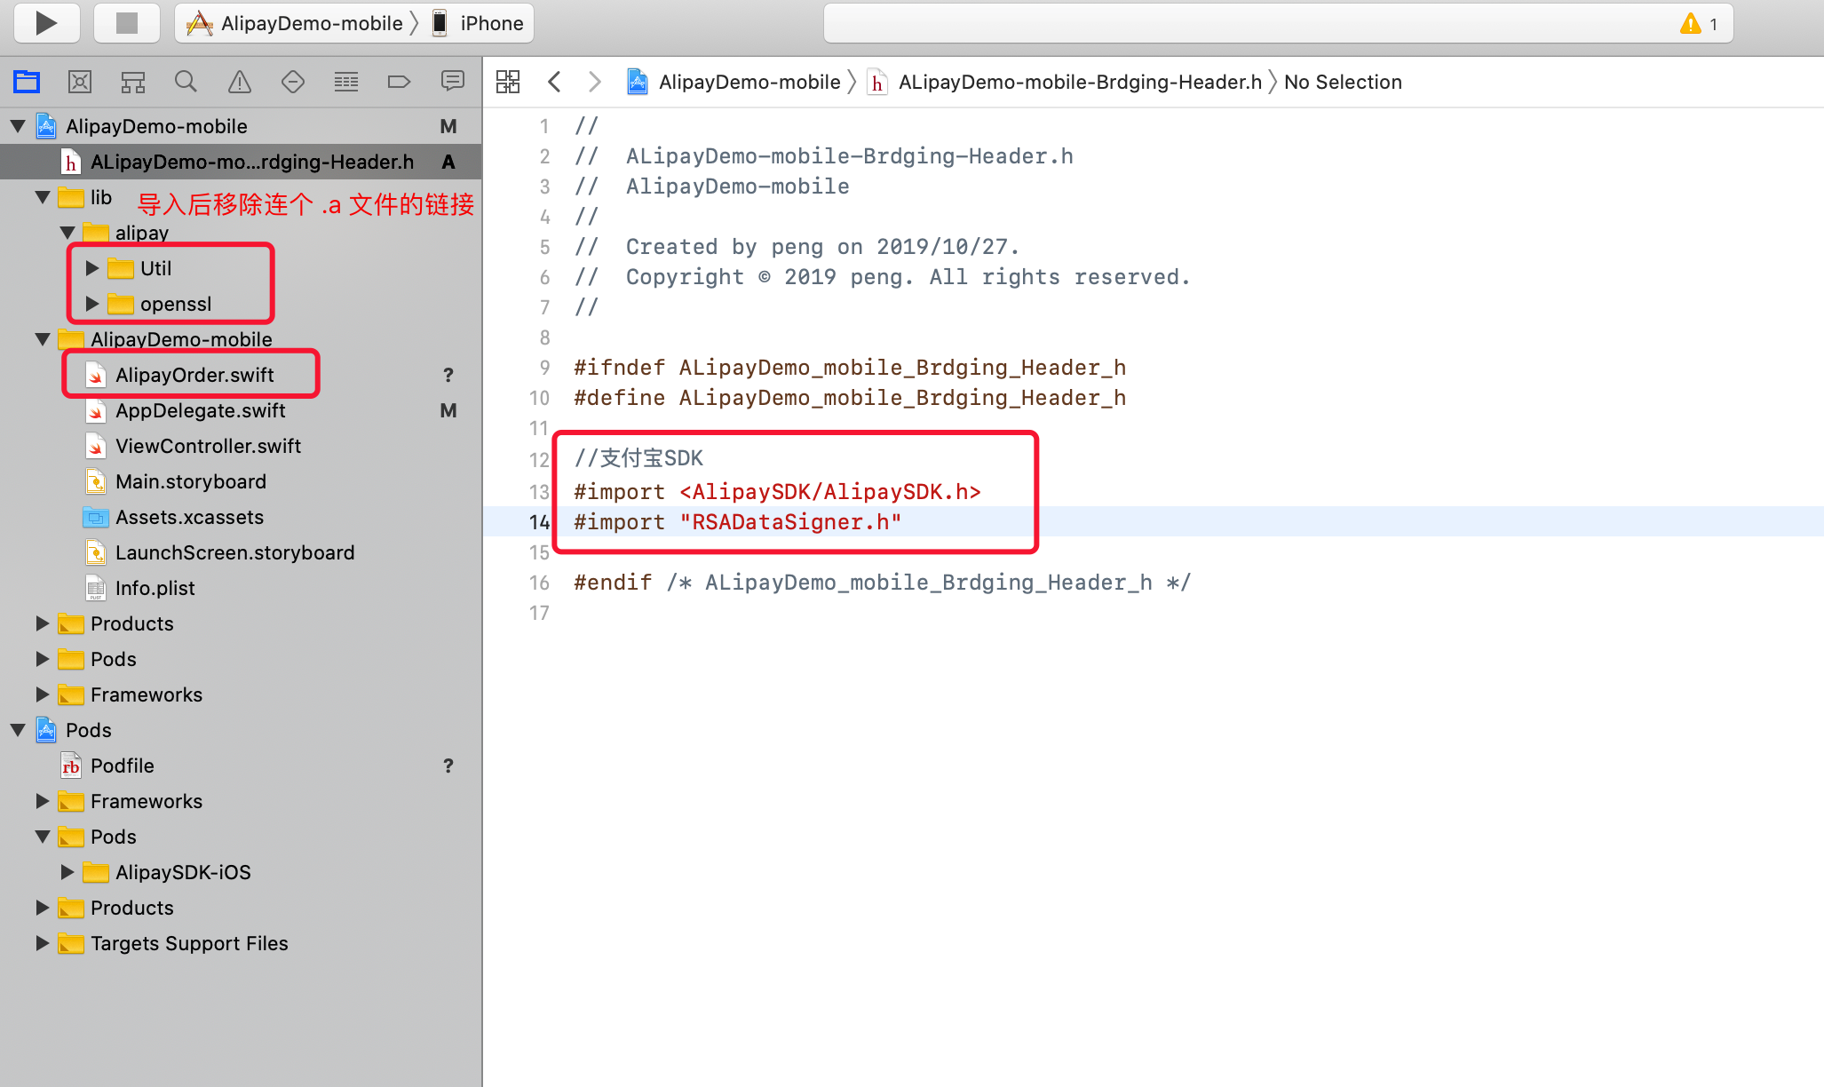The width and height of the screenshot is (1824, 1087).
Task: Go back with the left chevron
Action: point(554,82)
